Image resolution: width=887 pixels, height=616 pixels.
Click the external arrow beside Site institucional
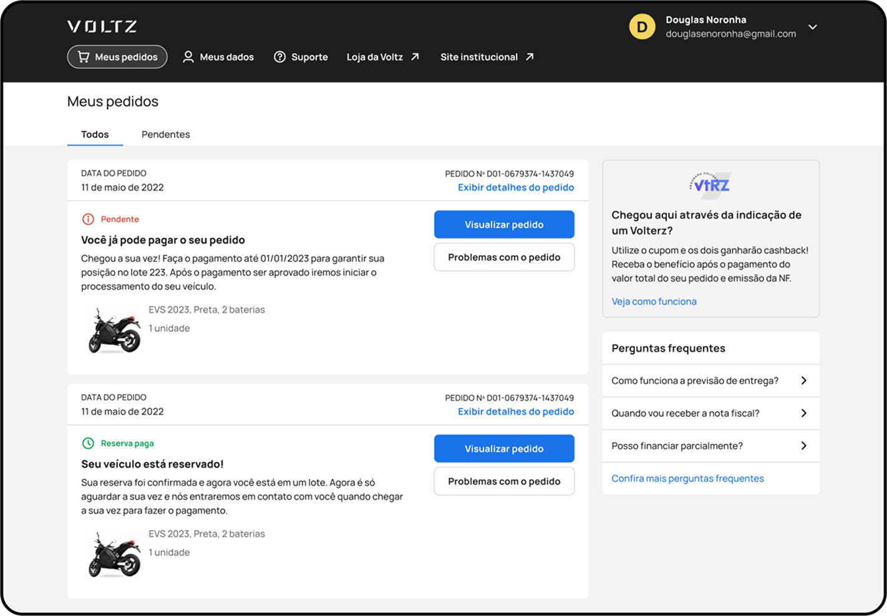click(530, 57)
